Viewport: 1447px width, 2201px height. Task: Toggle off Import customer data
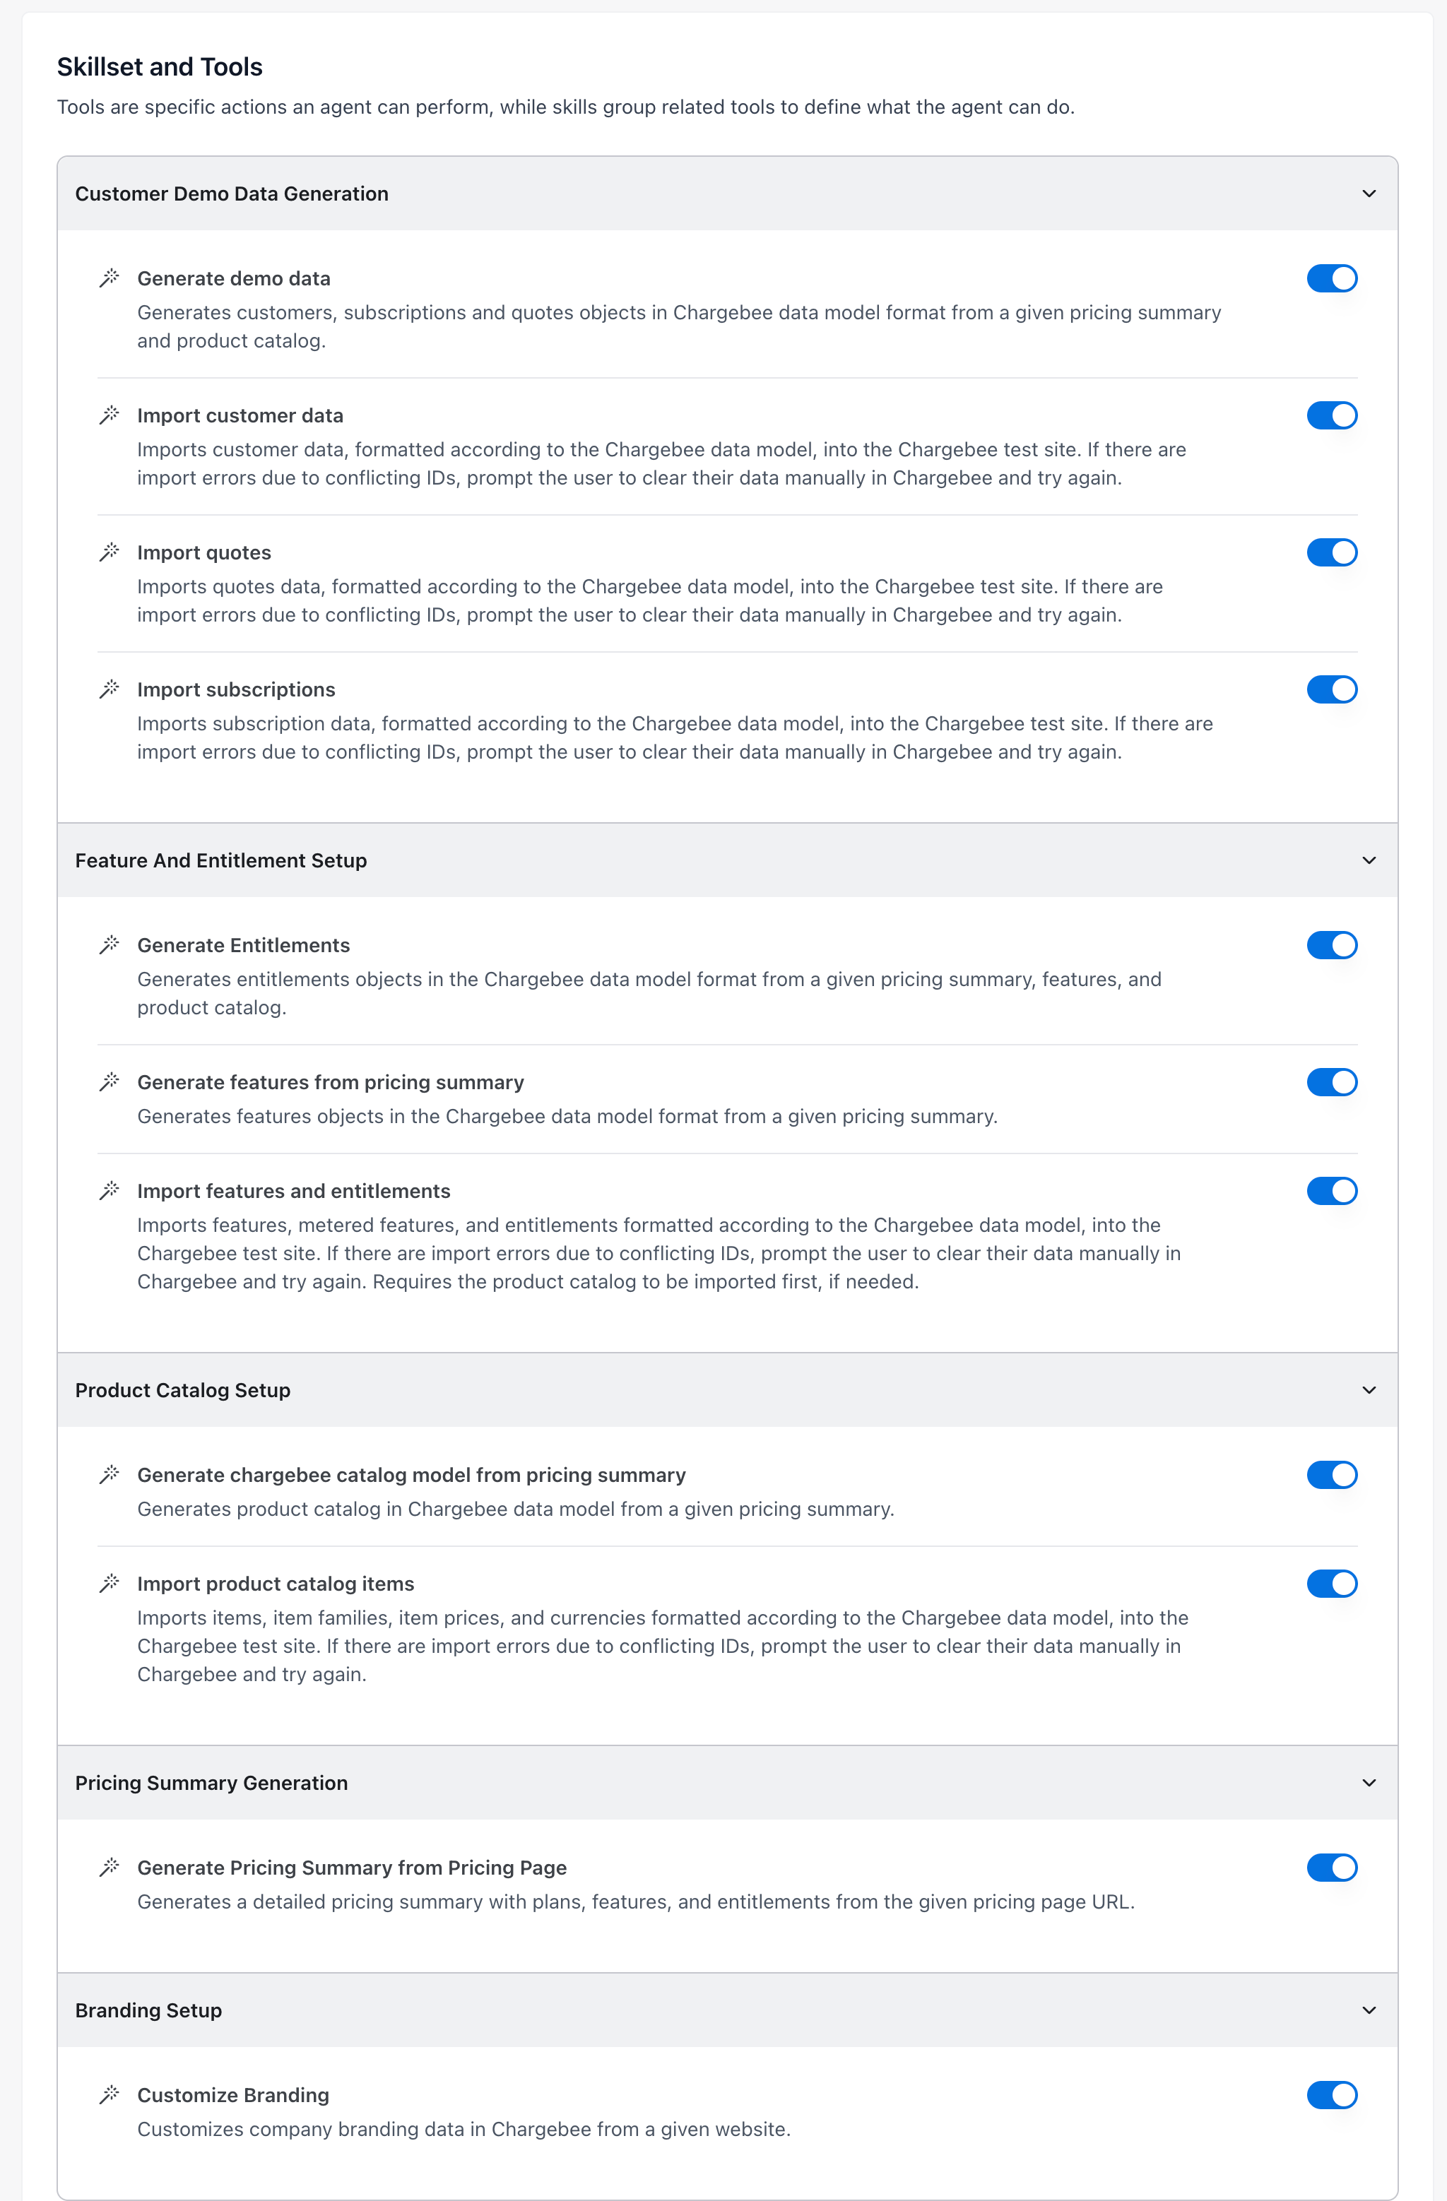click(1331, 415)
